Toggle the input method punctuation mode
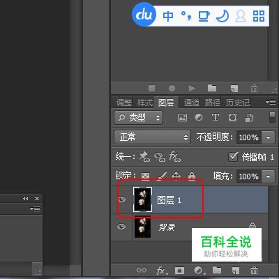Screen dimensions: 279x279 coord(186,16)
